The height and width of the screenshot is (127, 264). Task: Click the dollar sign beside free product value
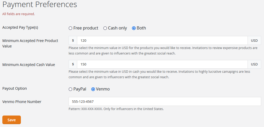tap(73, 41)
